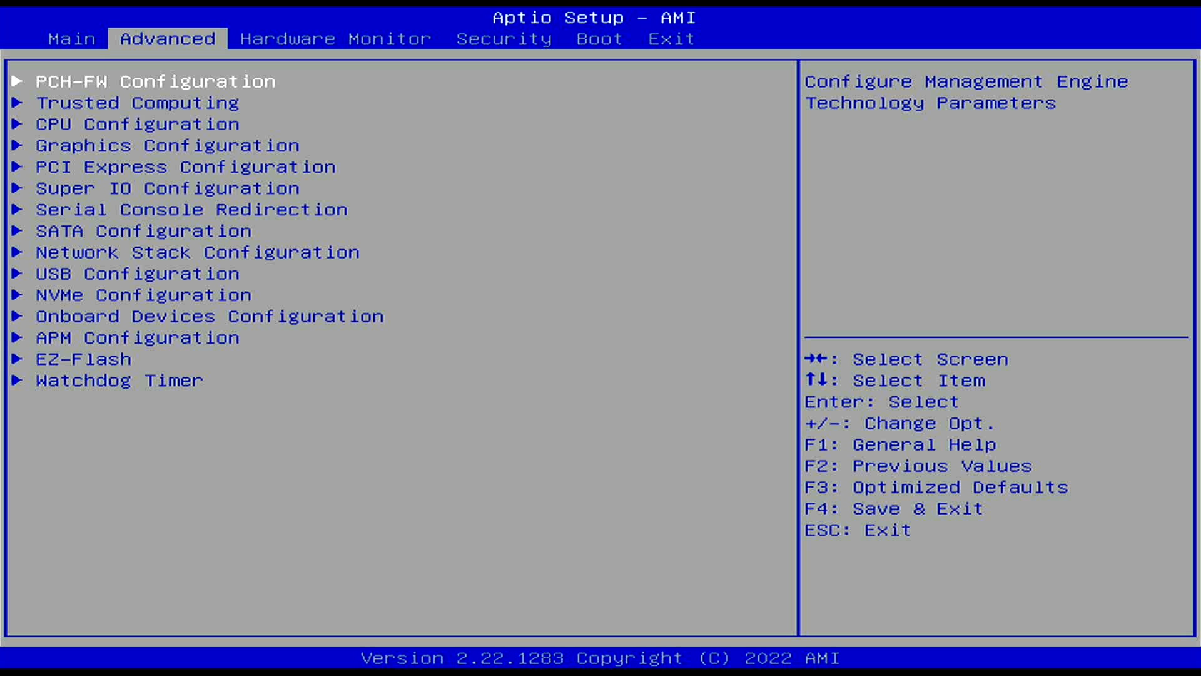This screenshot has width=1201, height=676.
Task: Expand Super IO Configuration submenu
Action: tap(167, 188)
